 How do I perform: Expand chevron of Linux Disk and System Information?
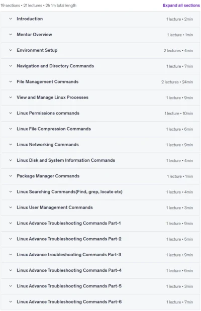click(x=11, y=160)
